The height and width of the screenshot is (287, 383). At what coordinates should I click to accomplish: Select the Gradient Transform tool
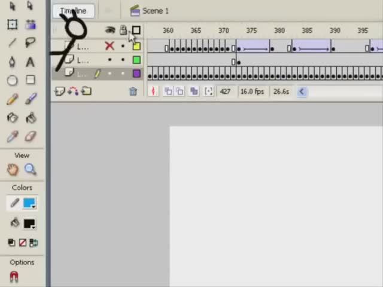click(x=31, y=25)
